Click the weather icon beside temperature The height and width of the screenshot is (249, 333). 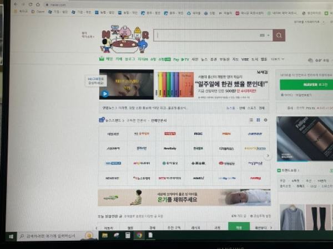(x=310, y=60)
